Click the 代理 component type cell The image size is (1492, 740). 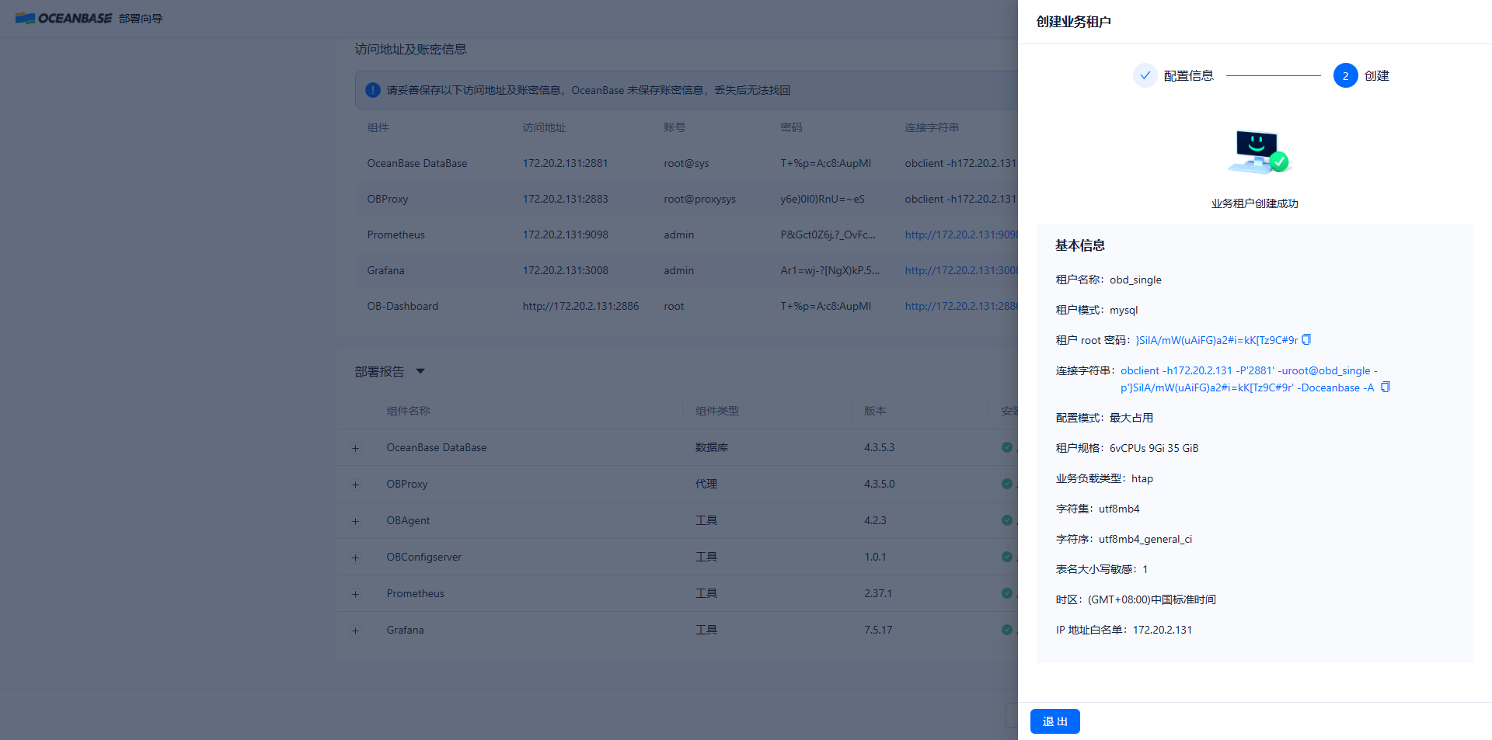click(x=706, y=484)
